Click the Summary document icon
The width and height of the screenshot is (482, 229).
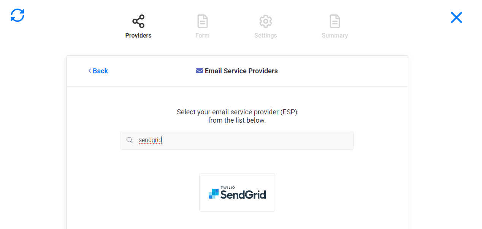pos(335,21)
